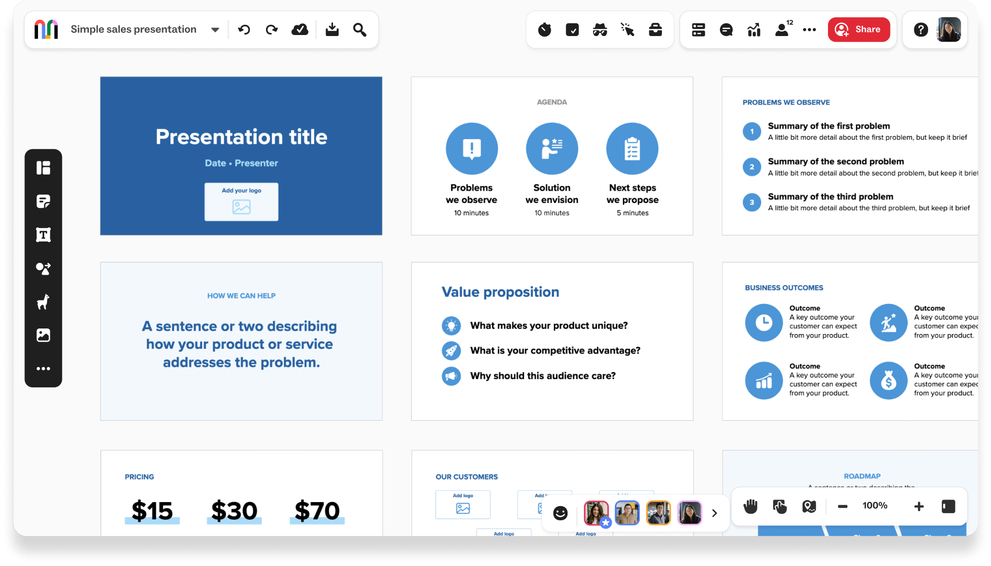Zoom out with the minus button
The height and width of the screenshot is (566, 991).
[843, 506]
